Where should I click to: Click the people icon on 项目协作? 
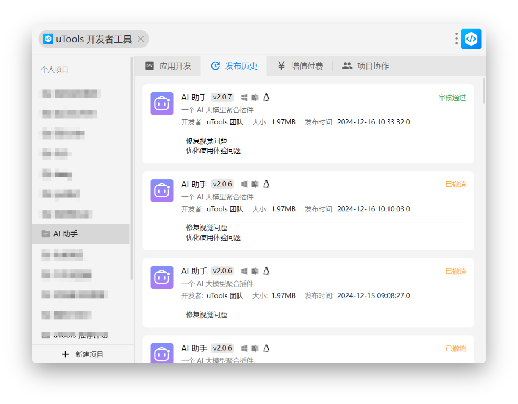pyautogui.click(x=347, y=65)
